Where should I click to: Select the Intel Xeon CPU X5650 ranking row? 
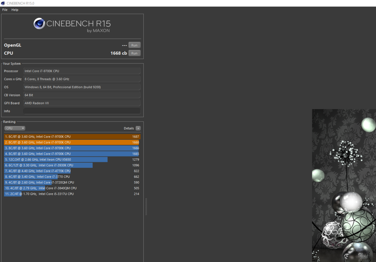pyautogui.click(x=72, y=160)
